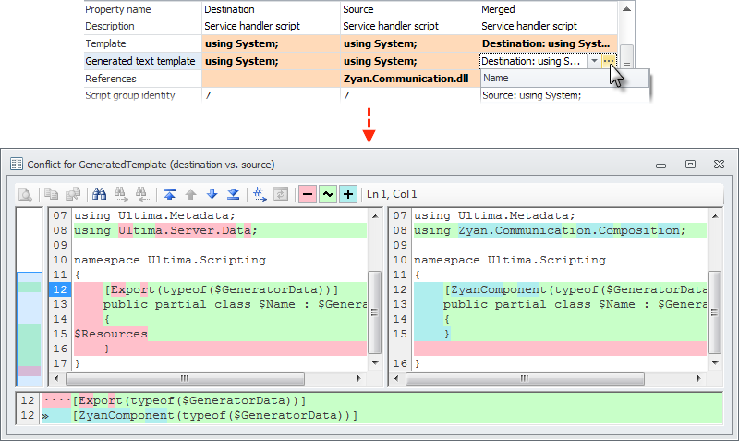Click the Find (binoculars) icon
The width and height of the screenshot is (739, 441).
[x=100, y=194]
